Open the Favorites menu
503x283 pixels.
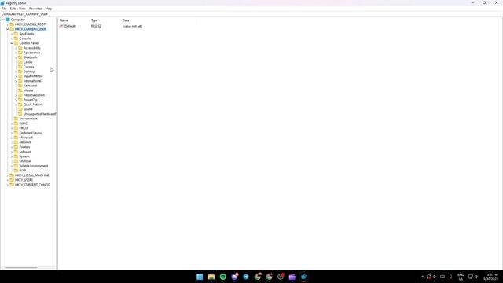coord(35,9)
